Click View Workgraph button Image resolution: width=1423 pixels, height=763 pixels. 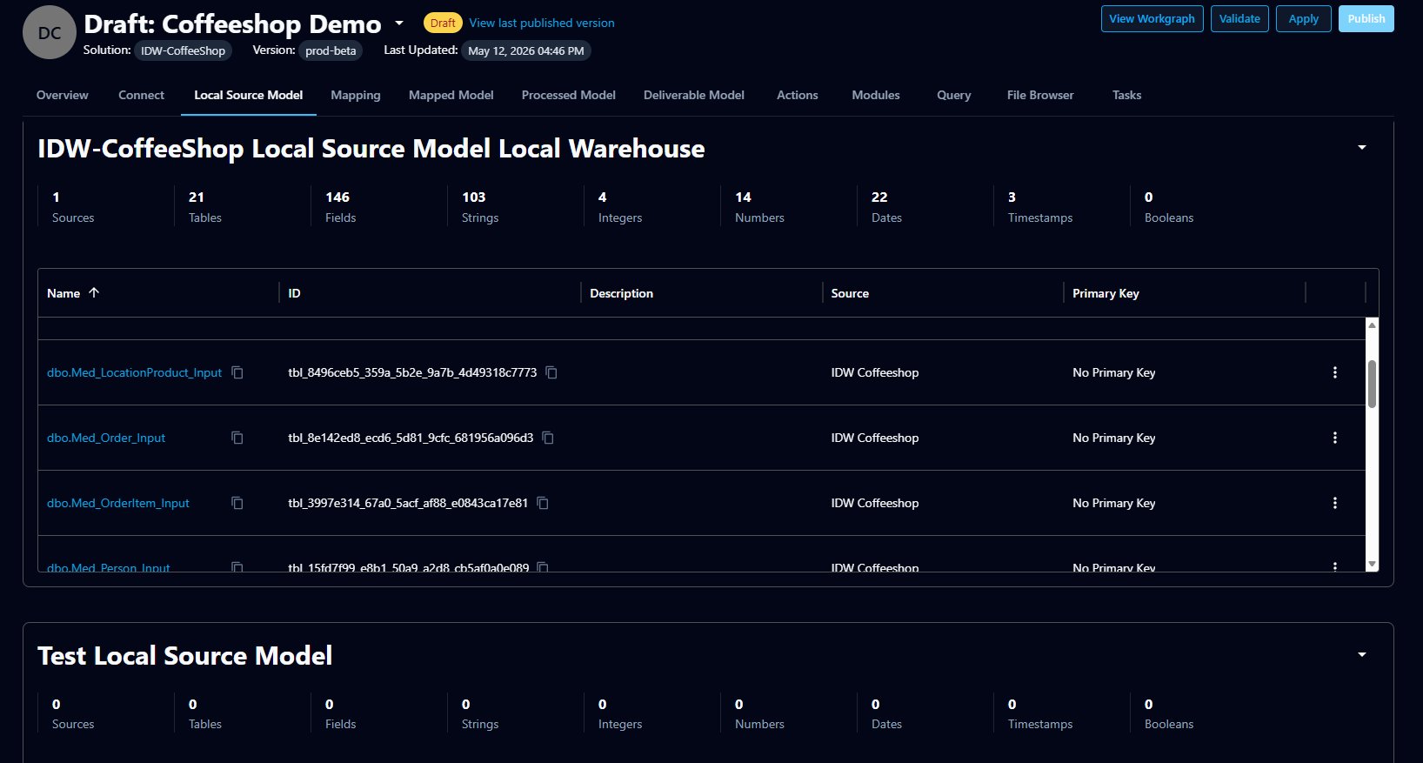click(1152, 19)
